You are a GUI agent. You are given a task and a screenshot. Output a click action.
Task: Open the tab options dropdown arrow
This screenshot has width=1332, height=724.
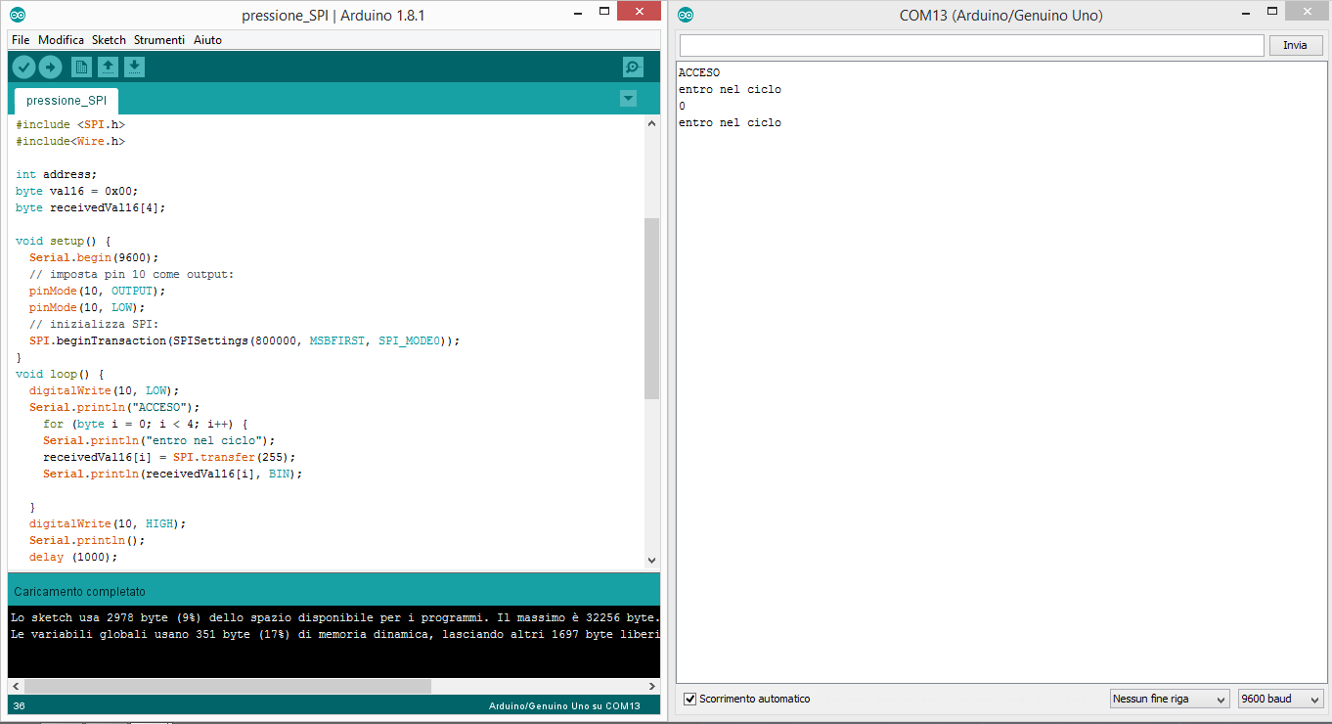(628, 99)
